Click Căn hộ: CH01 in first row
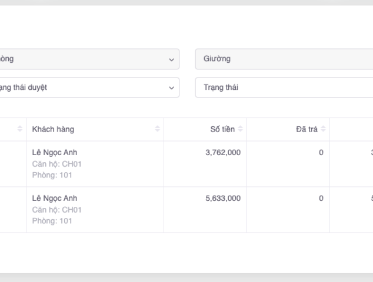This screenshot has width=373, height=282. point(56,163)
